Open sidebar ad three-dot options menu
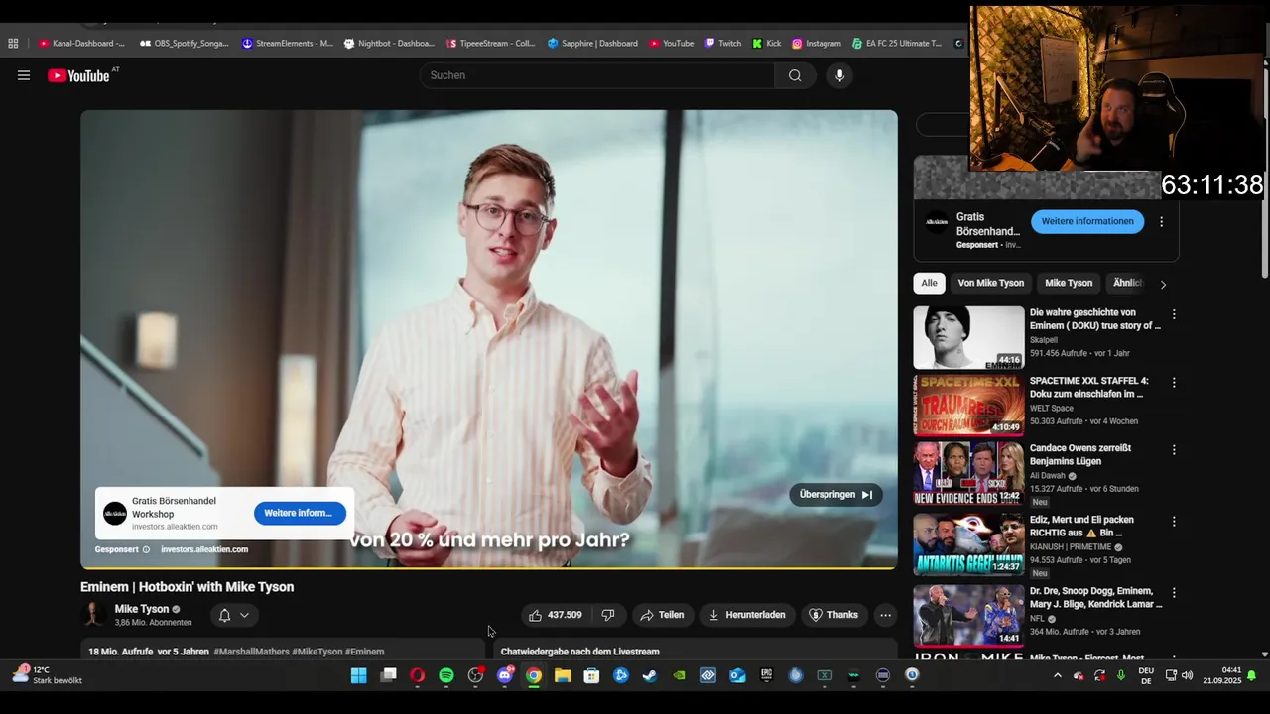Screen dimensions: 1270x714 pyautogui.click(x=1161, y=222)
